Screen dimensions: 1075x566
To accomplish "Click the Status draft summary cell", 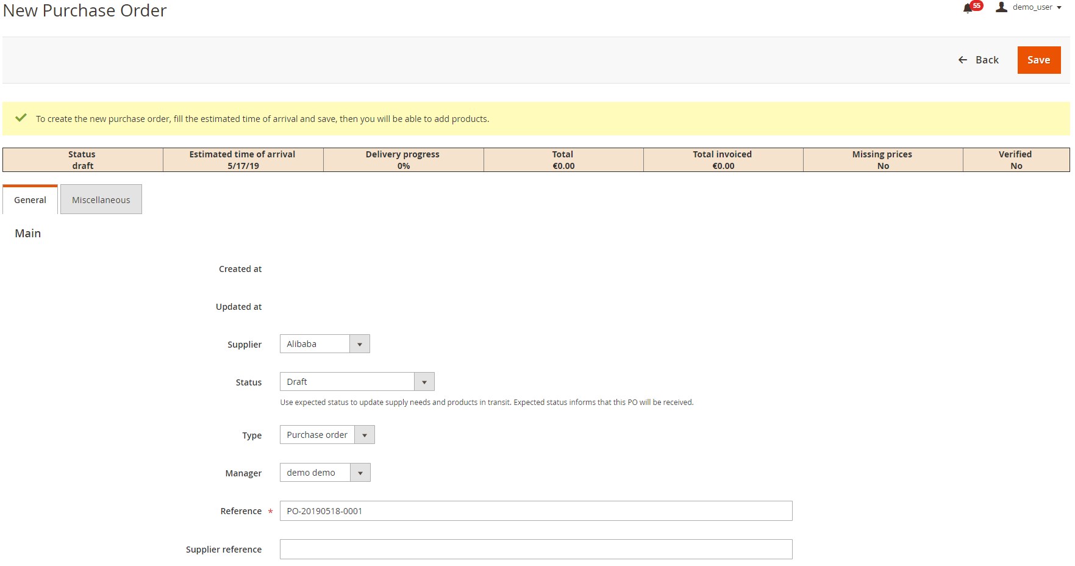I will click(82, 160).
